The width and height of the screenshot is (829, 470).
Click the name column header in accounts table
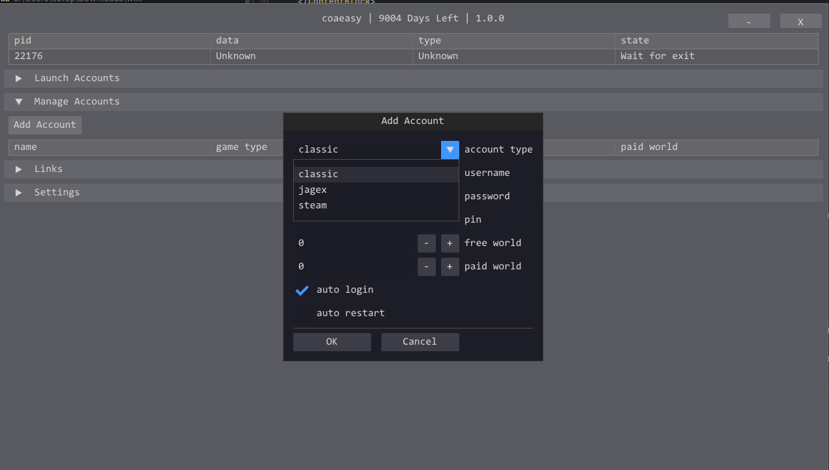(110, 147)
